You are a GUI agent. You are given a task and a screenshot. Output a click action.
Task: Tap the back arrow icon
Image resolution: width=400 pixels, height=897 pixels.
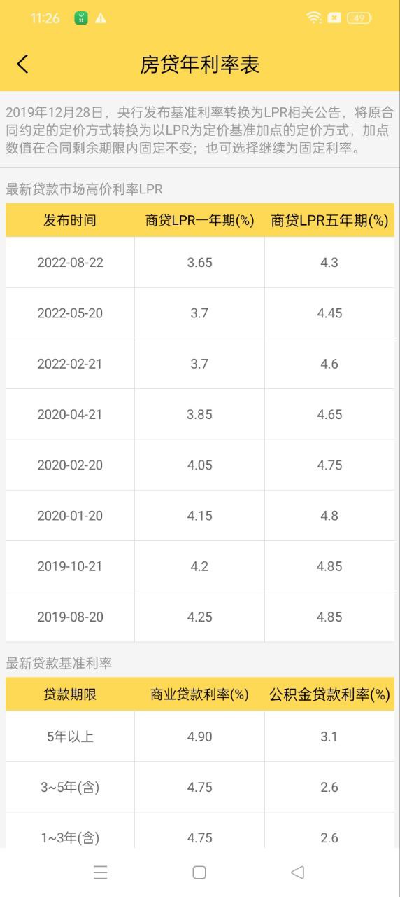[22, 64]
